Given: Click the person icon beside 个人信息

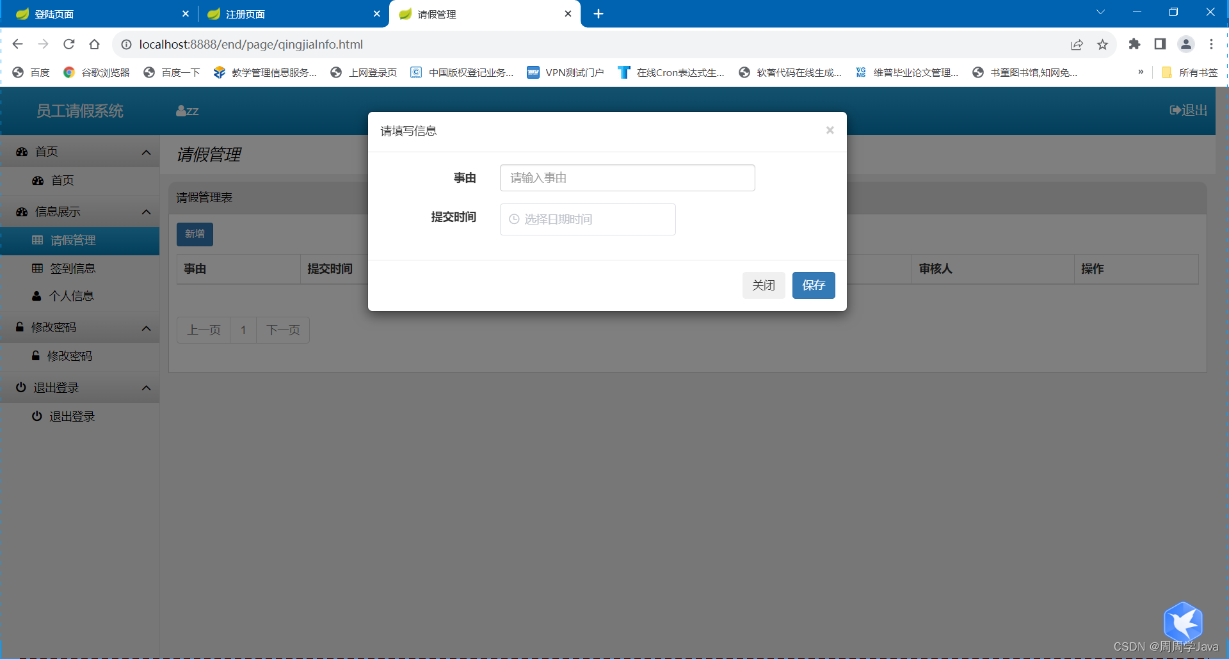Looking at the screenshot, I should point(36,296).
